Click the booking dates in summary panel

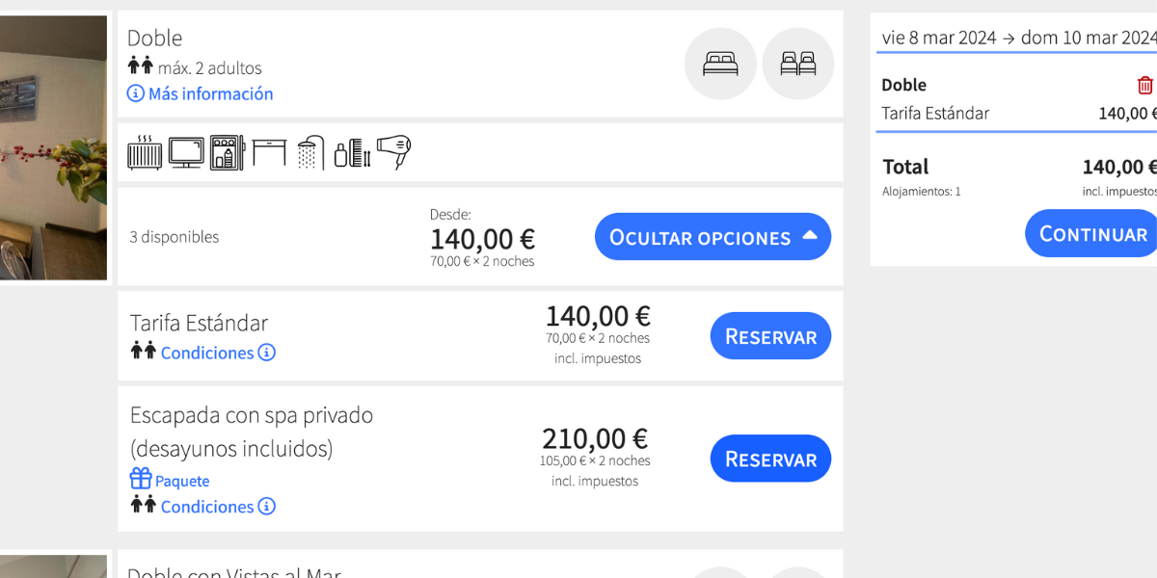click(1018, 38)
